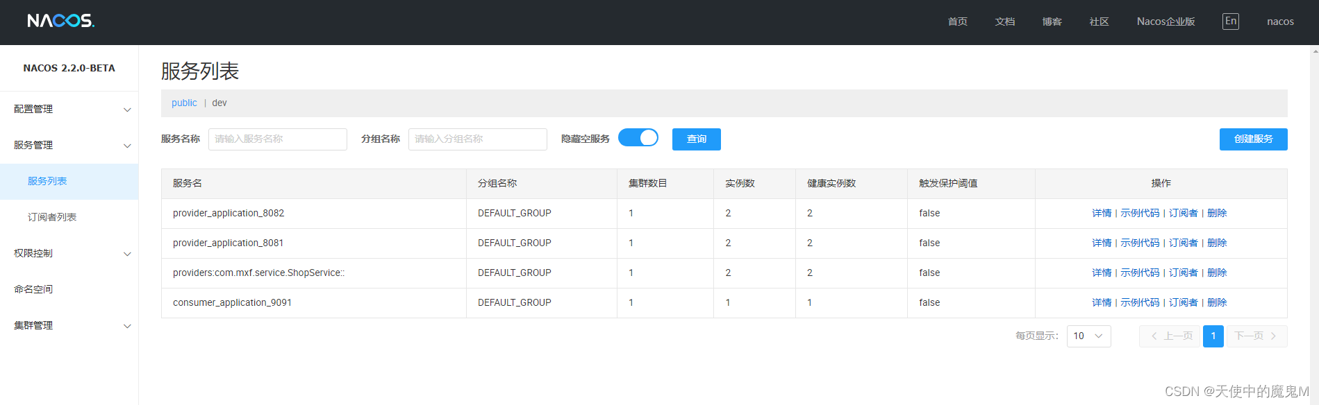Screen dimensions: 1319x405
Task: Open 博客 in top navigation
Action: [1052, 21]
